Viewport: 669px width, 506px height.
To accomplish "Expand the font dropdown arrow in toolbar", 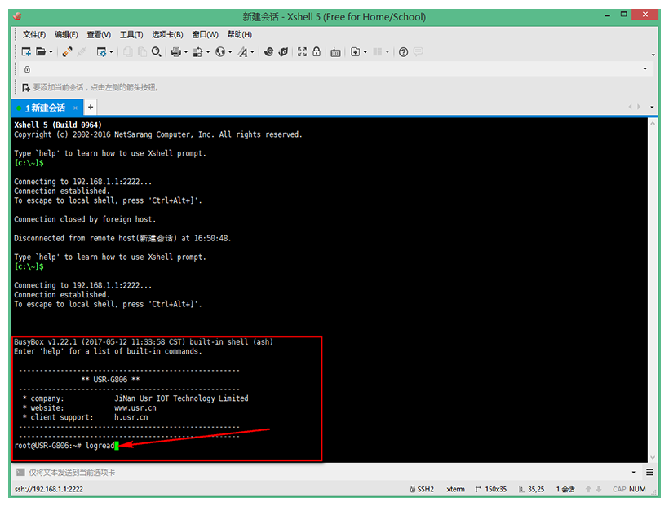I will 253,52.
